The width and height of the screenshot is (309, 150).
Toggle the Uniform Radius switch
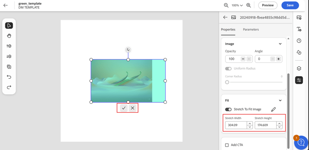(x=228, y=68)
